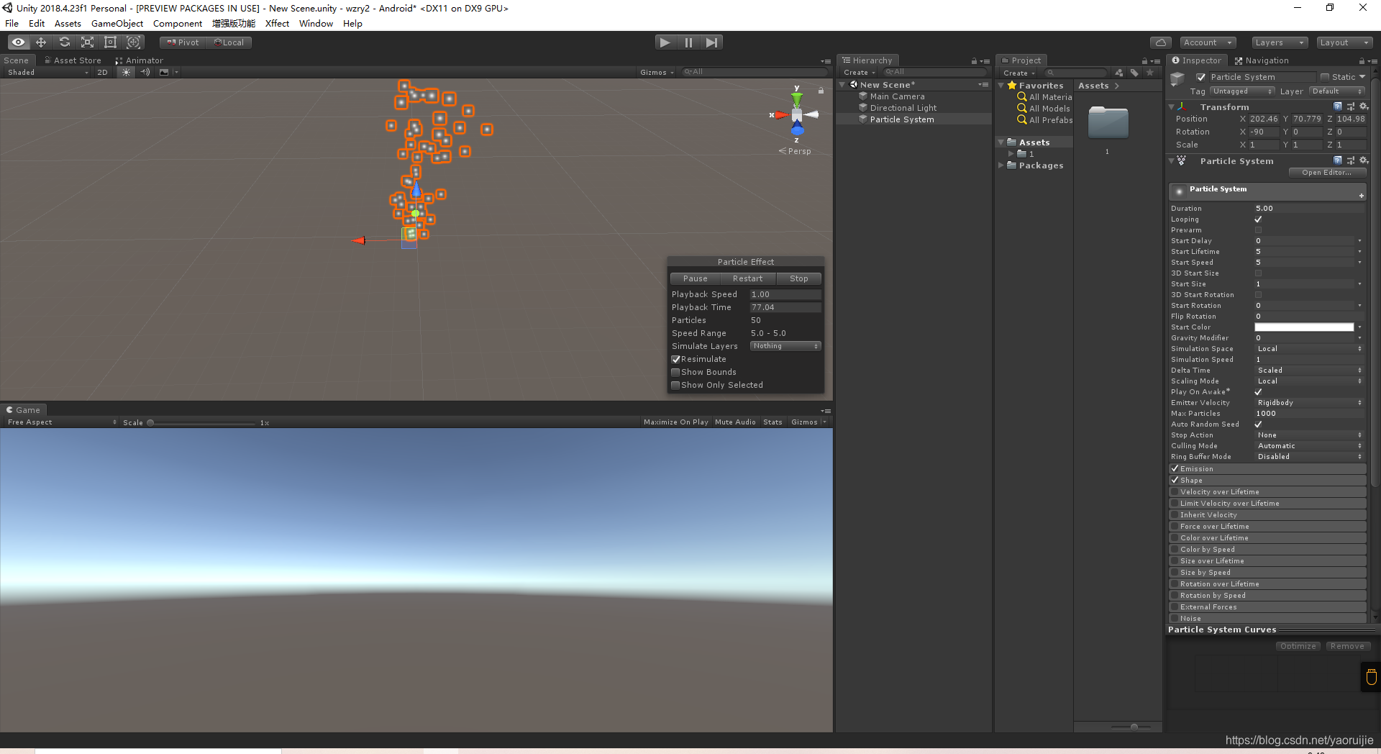
Task: Switch to the Asset Store tab
Action: pos(73,60)
